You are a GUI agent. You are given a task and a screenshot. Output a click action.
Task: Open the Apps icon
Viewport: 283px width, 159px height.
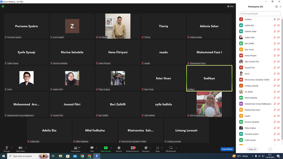click(157, 148)
